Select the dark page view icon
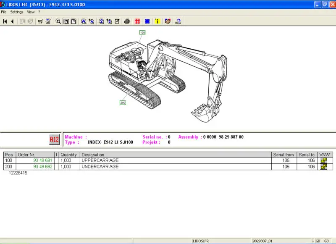The height and width of the screenshot is (244, 336). (73, 21)
